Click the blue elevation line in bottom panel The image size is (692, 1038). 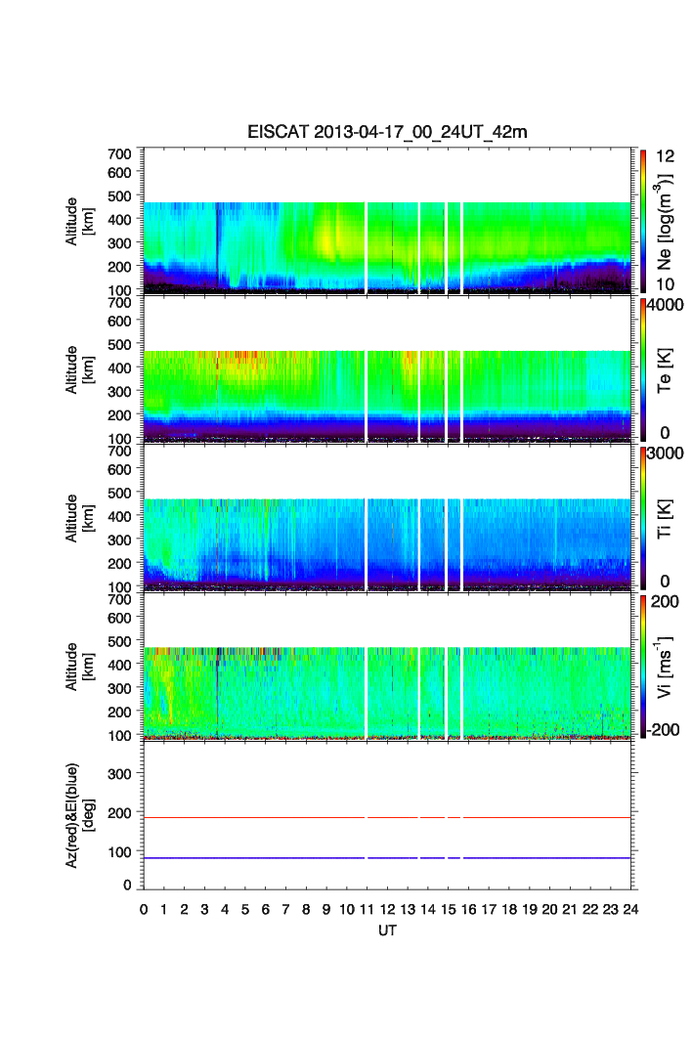[x=387, y=857]
